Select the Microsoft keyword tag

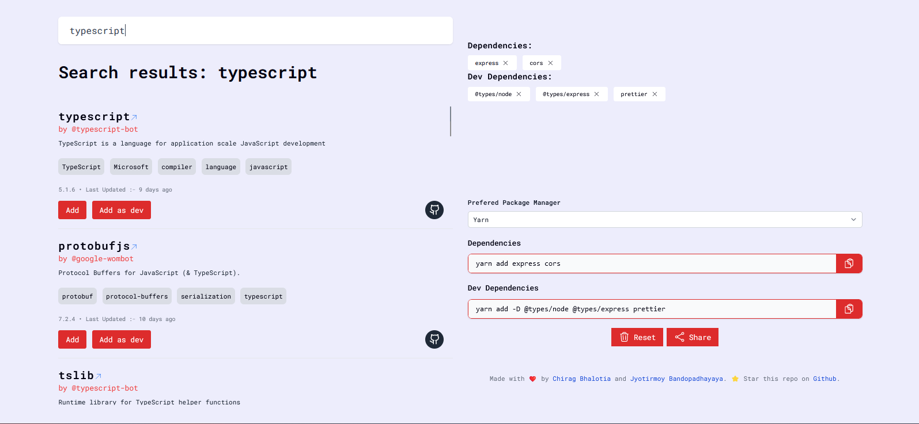[131, 167]
